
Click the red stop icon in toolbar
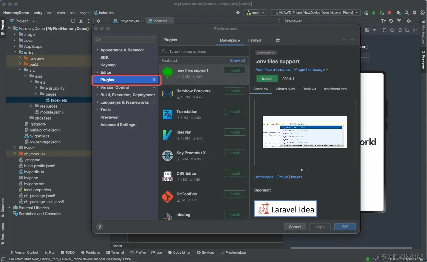pos(389,13)
